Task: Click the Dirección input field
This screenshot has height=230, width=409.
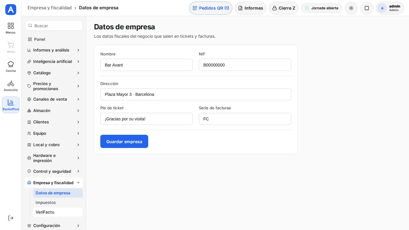Action: 196,94
